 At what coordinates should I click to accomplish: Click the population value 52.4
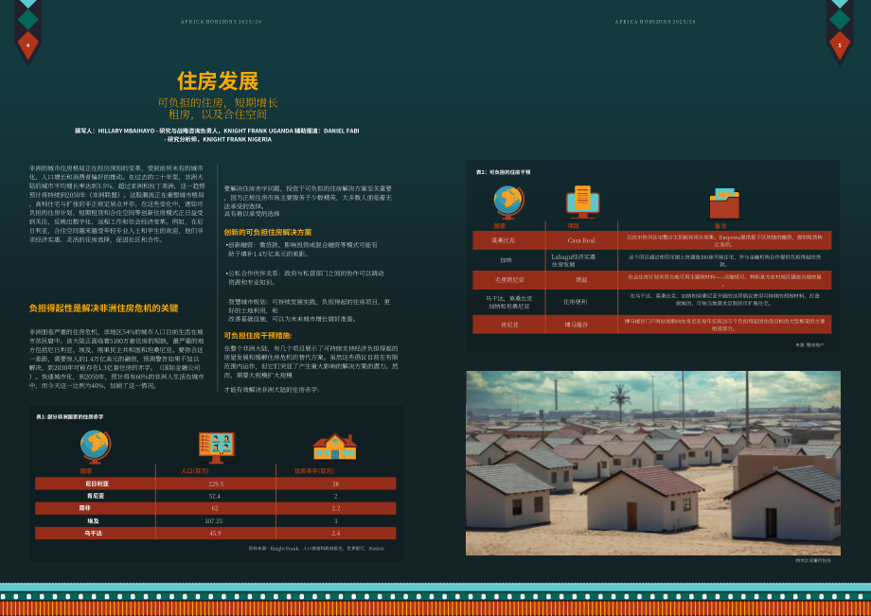coord(215,496)
